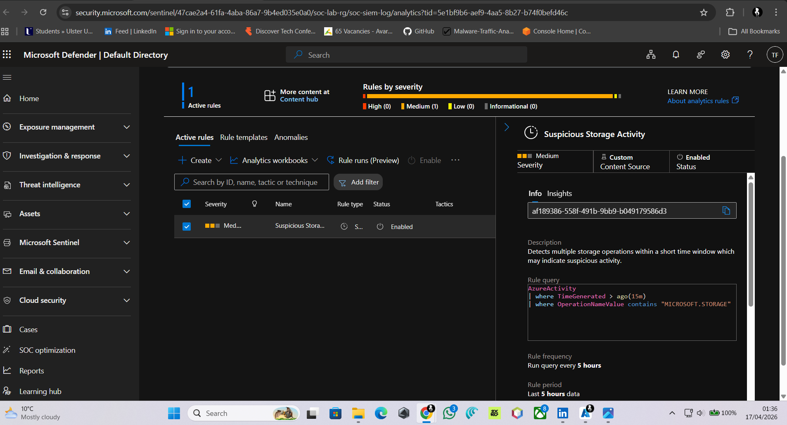Click the Enable rule button
The image size is (787, 425).
click(x=424, y=160)
